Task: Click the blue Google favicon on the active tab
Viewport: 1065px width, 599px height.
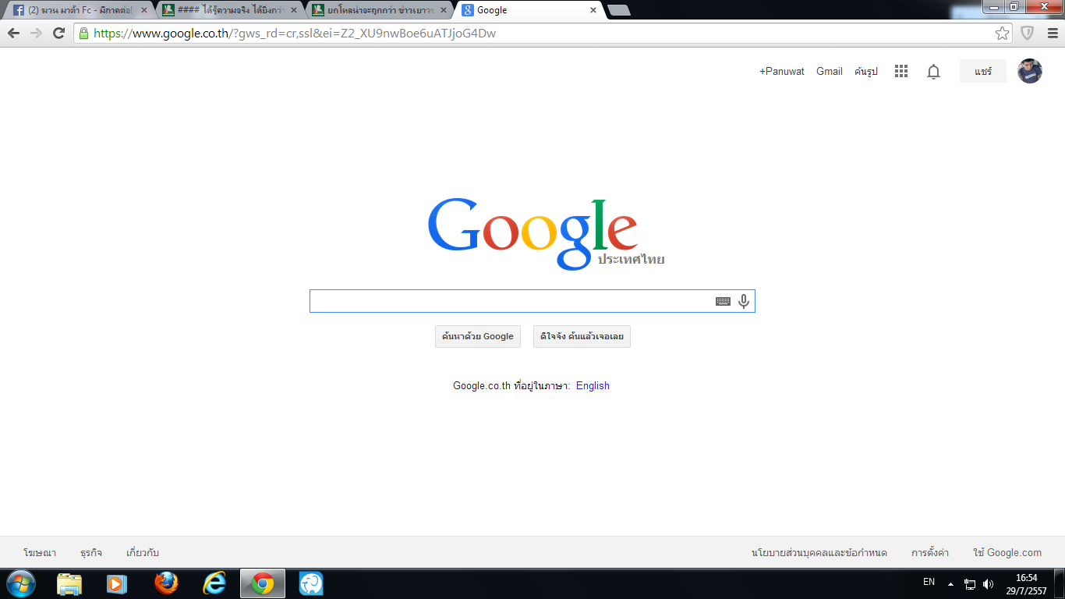Action: 467,11
